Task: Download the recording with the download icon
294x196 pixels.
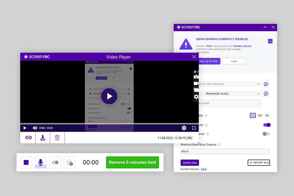Action: 43,138
